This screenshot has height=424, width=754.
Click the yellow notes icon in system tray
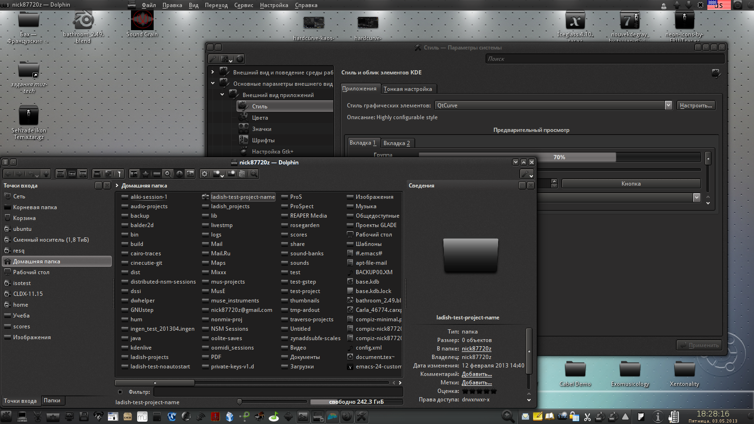[538, 416]
